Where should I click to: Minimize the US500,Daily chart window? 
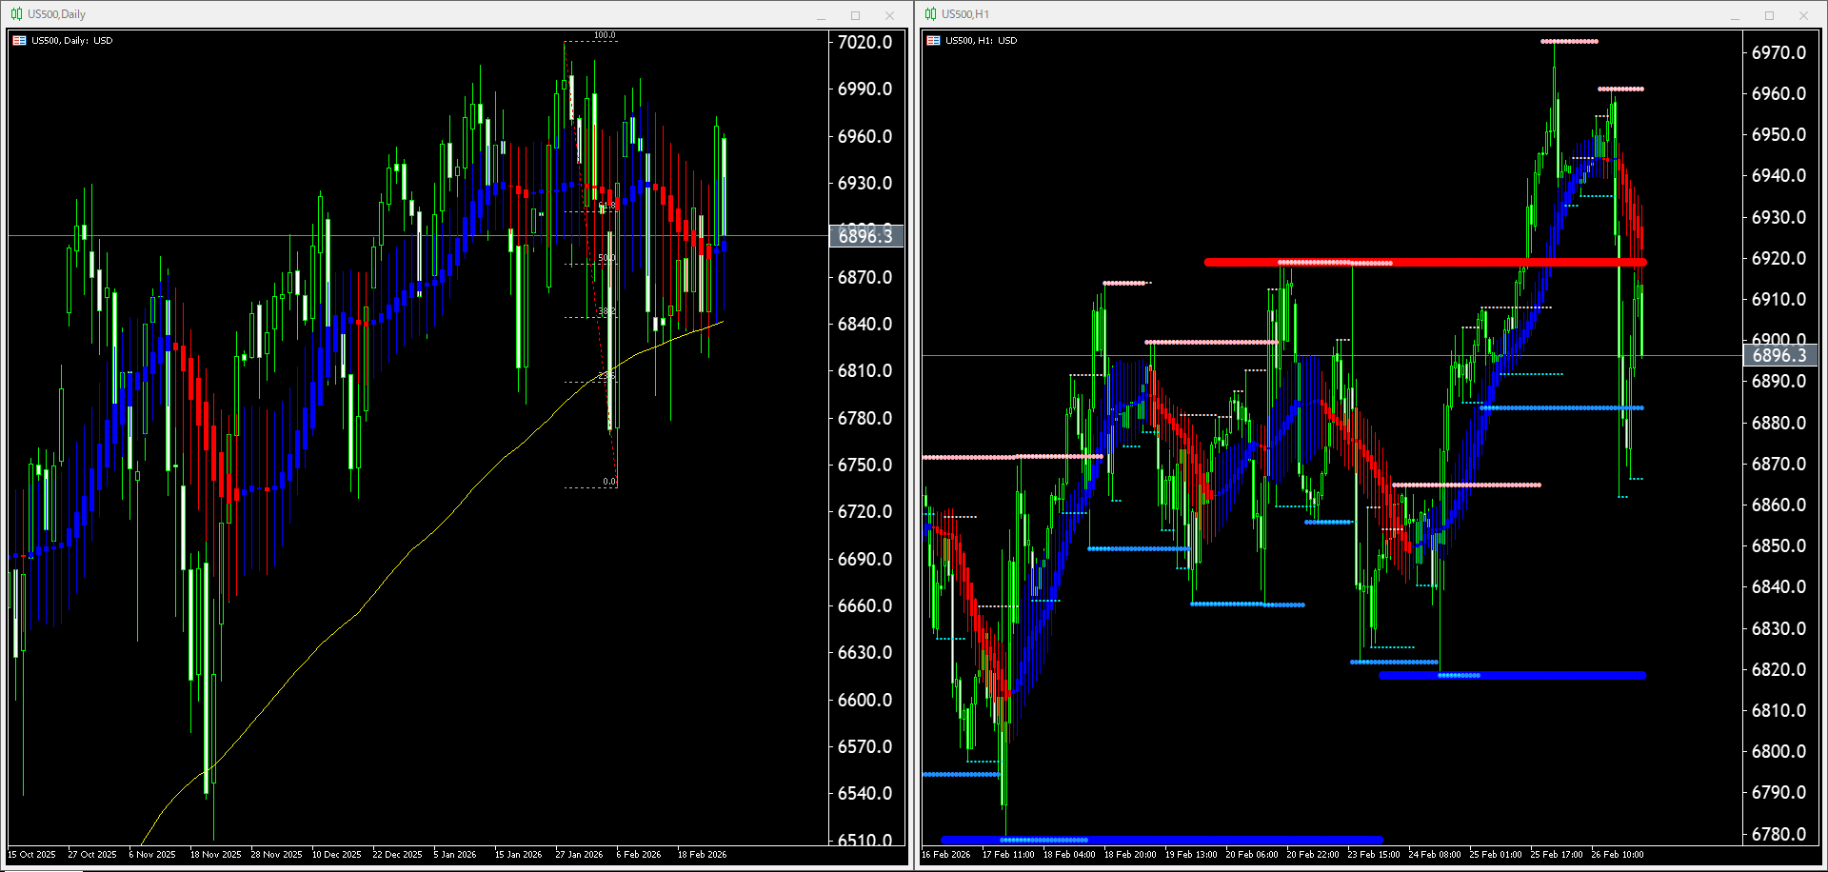821,15
